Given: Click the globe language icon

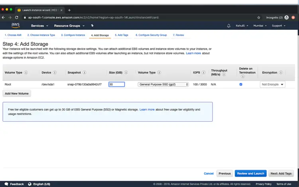Looking at the screenshot, I should tap(30, 184).
